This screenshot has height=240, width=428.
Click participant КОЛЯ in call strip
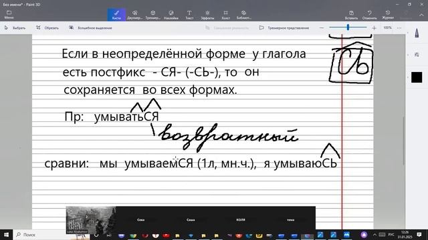(x=241, y=219)
